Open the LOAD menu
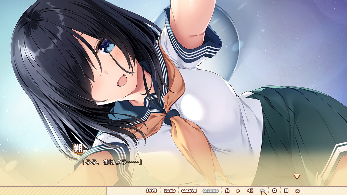This screenshot has width=347, height=195. pyautogui.click(x=169, y=191)
